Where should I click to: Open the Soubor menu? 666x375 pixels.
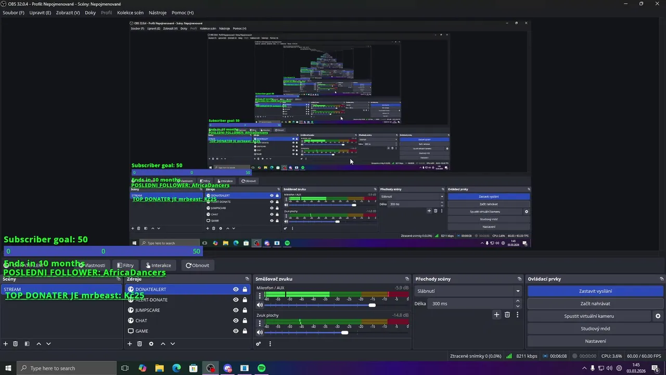tap(14, 12)
